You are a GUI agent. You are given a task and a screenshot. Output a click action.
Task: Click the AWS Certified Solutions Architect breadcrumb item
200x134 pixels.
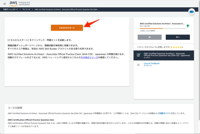(67, 10)
